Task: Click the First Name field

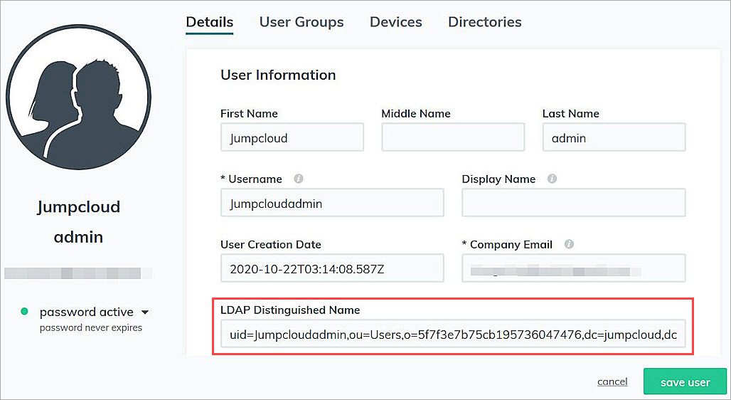Action: point(292,137)
